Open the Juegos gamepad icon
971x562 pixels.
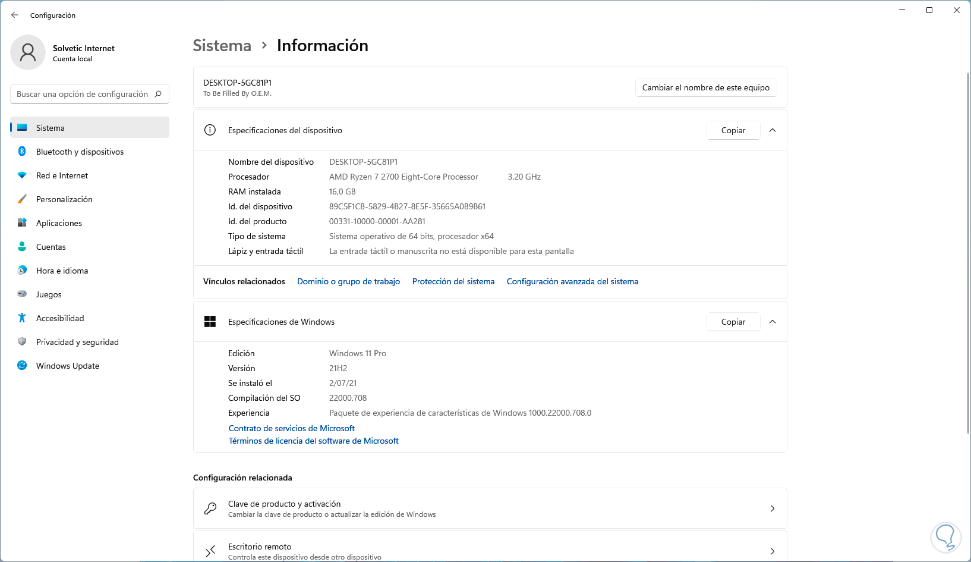[22, 294]
